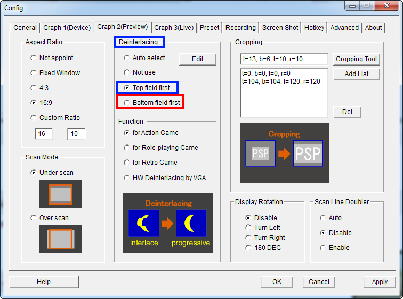The height and width of the screenshot is (299, 403).
Task: Select the Graph 2(Preview) tab
Action: coord(123,27)
